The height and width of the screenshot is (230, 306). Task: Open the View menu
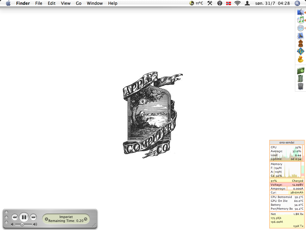[65, 3]
